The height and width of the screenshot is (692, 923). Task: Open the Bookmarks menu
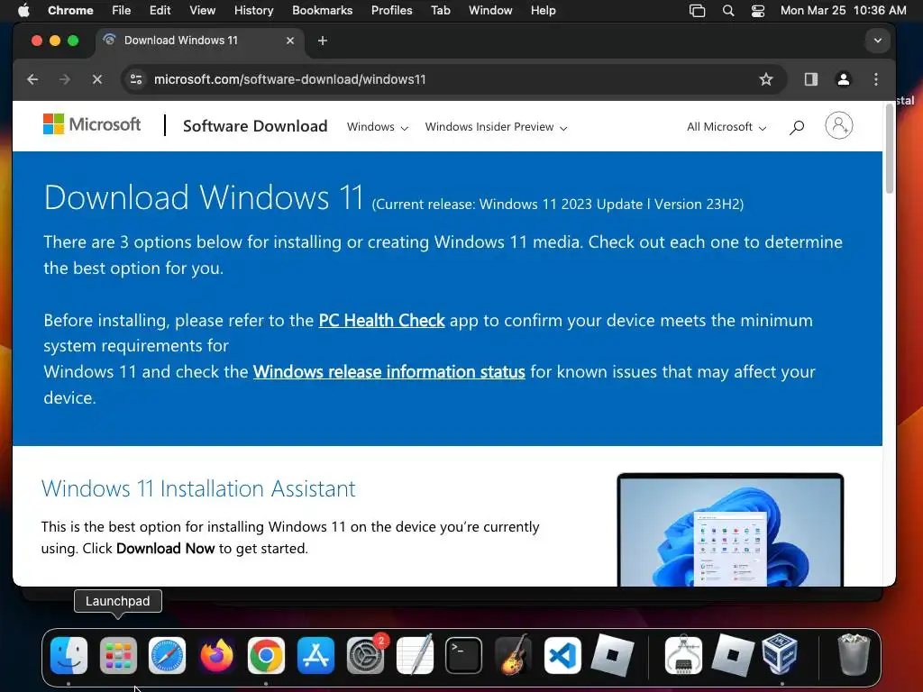(322, 11)
